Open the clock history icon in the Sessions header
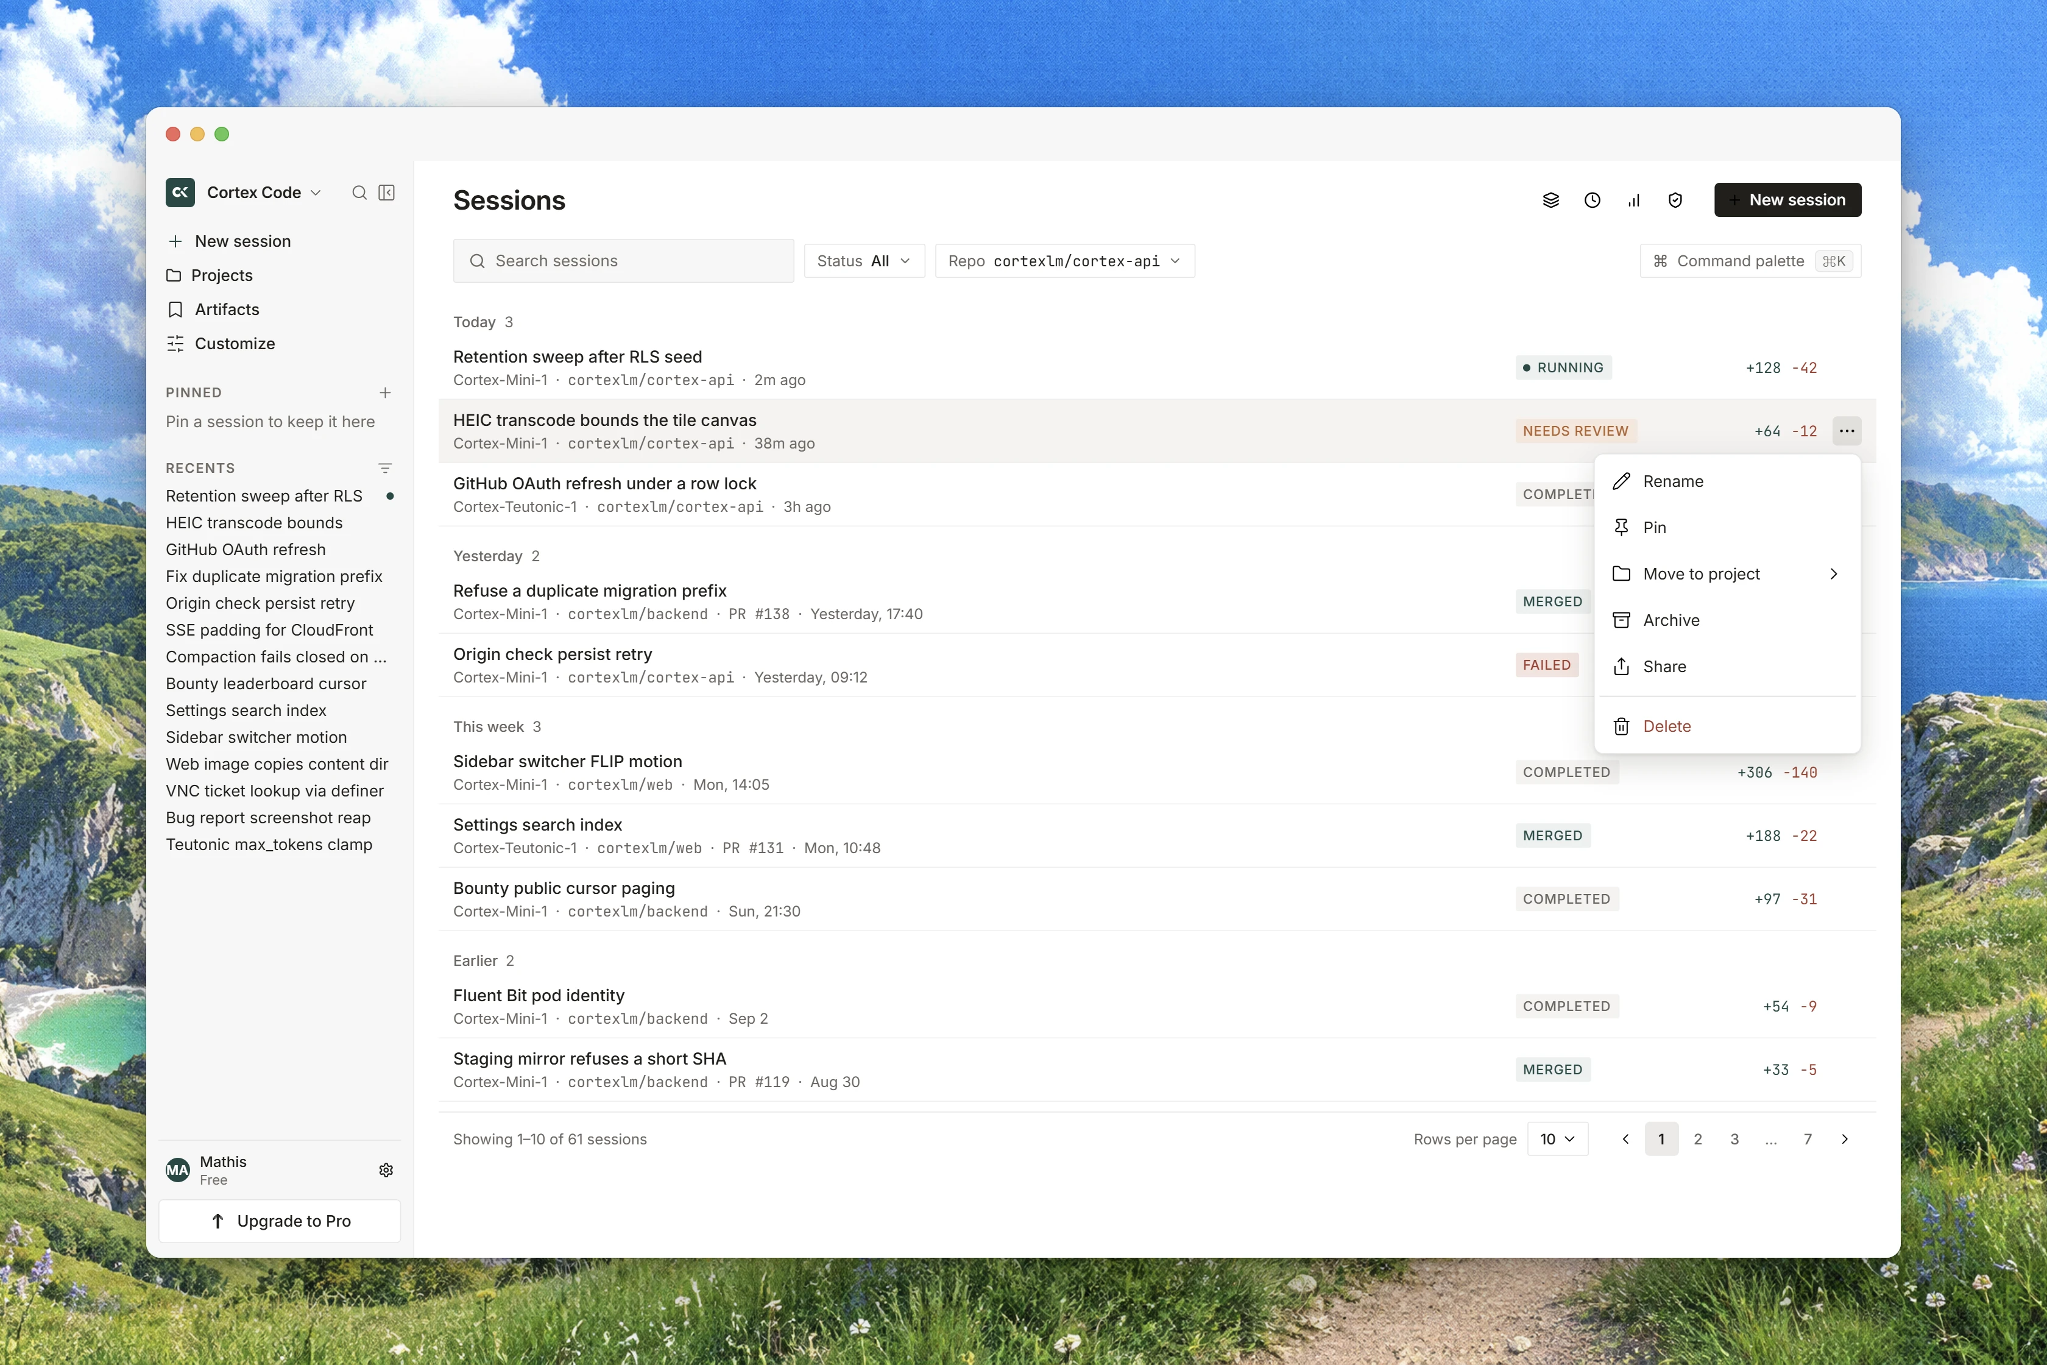Viewport: 2047px width, 1365px height. coord(1592,200)
